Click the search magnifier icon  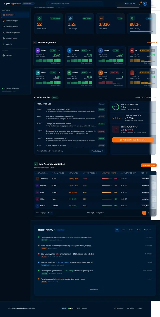(48, 4)
